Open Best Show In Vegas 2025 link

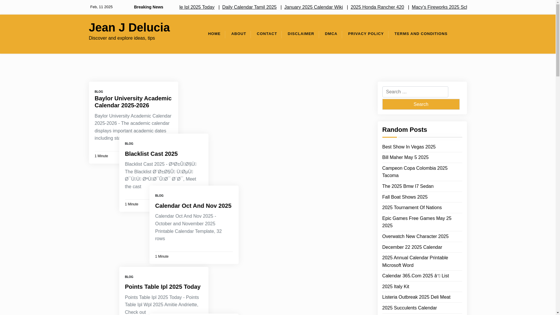click(409, 147)
